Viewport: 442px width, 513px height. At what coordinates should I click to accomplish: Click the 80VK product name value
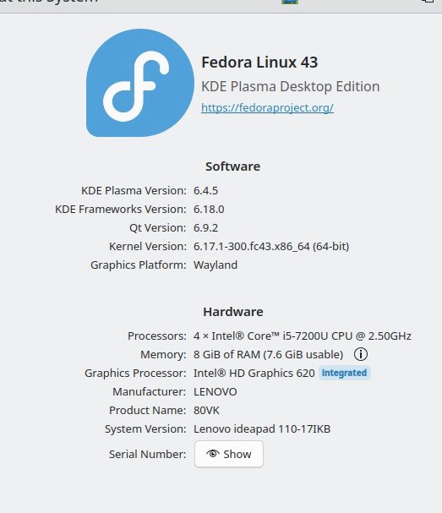pos(206,411)
